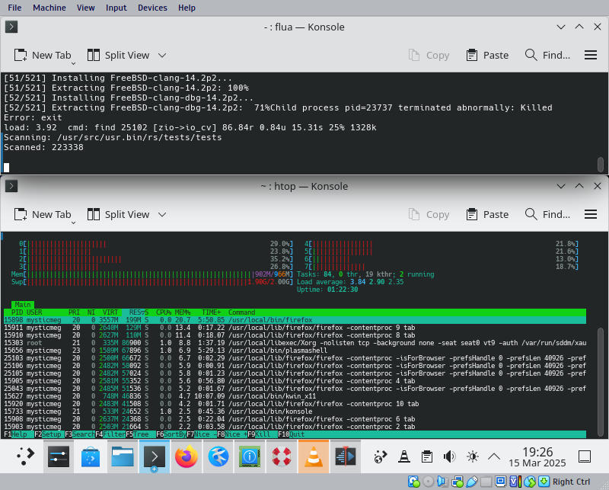
Task: Open Firefox from the taskbar
Action: click(185, 457)
